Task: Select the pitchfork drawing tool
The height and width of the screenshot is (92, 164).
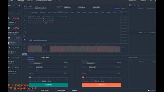Action: tap(25, 20)
